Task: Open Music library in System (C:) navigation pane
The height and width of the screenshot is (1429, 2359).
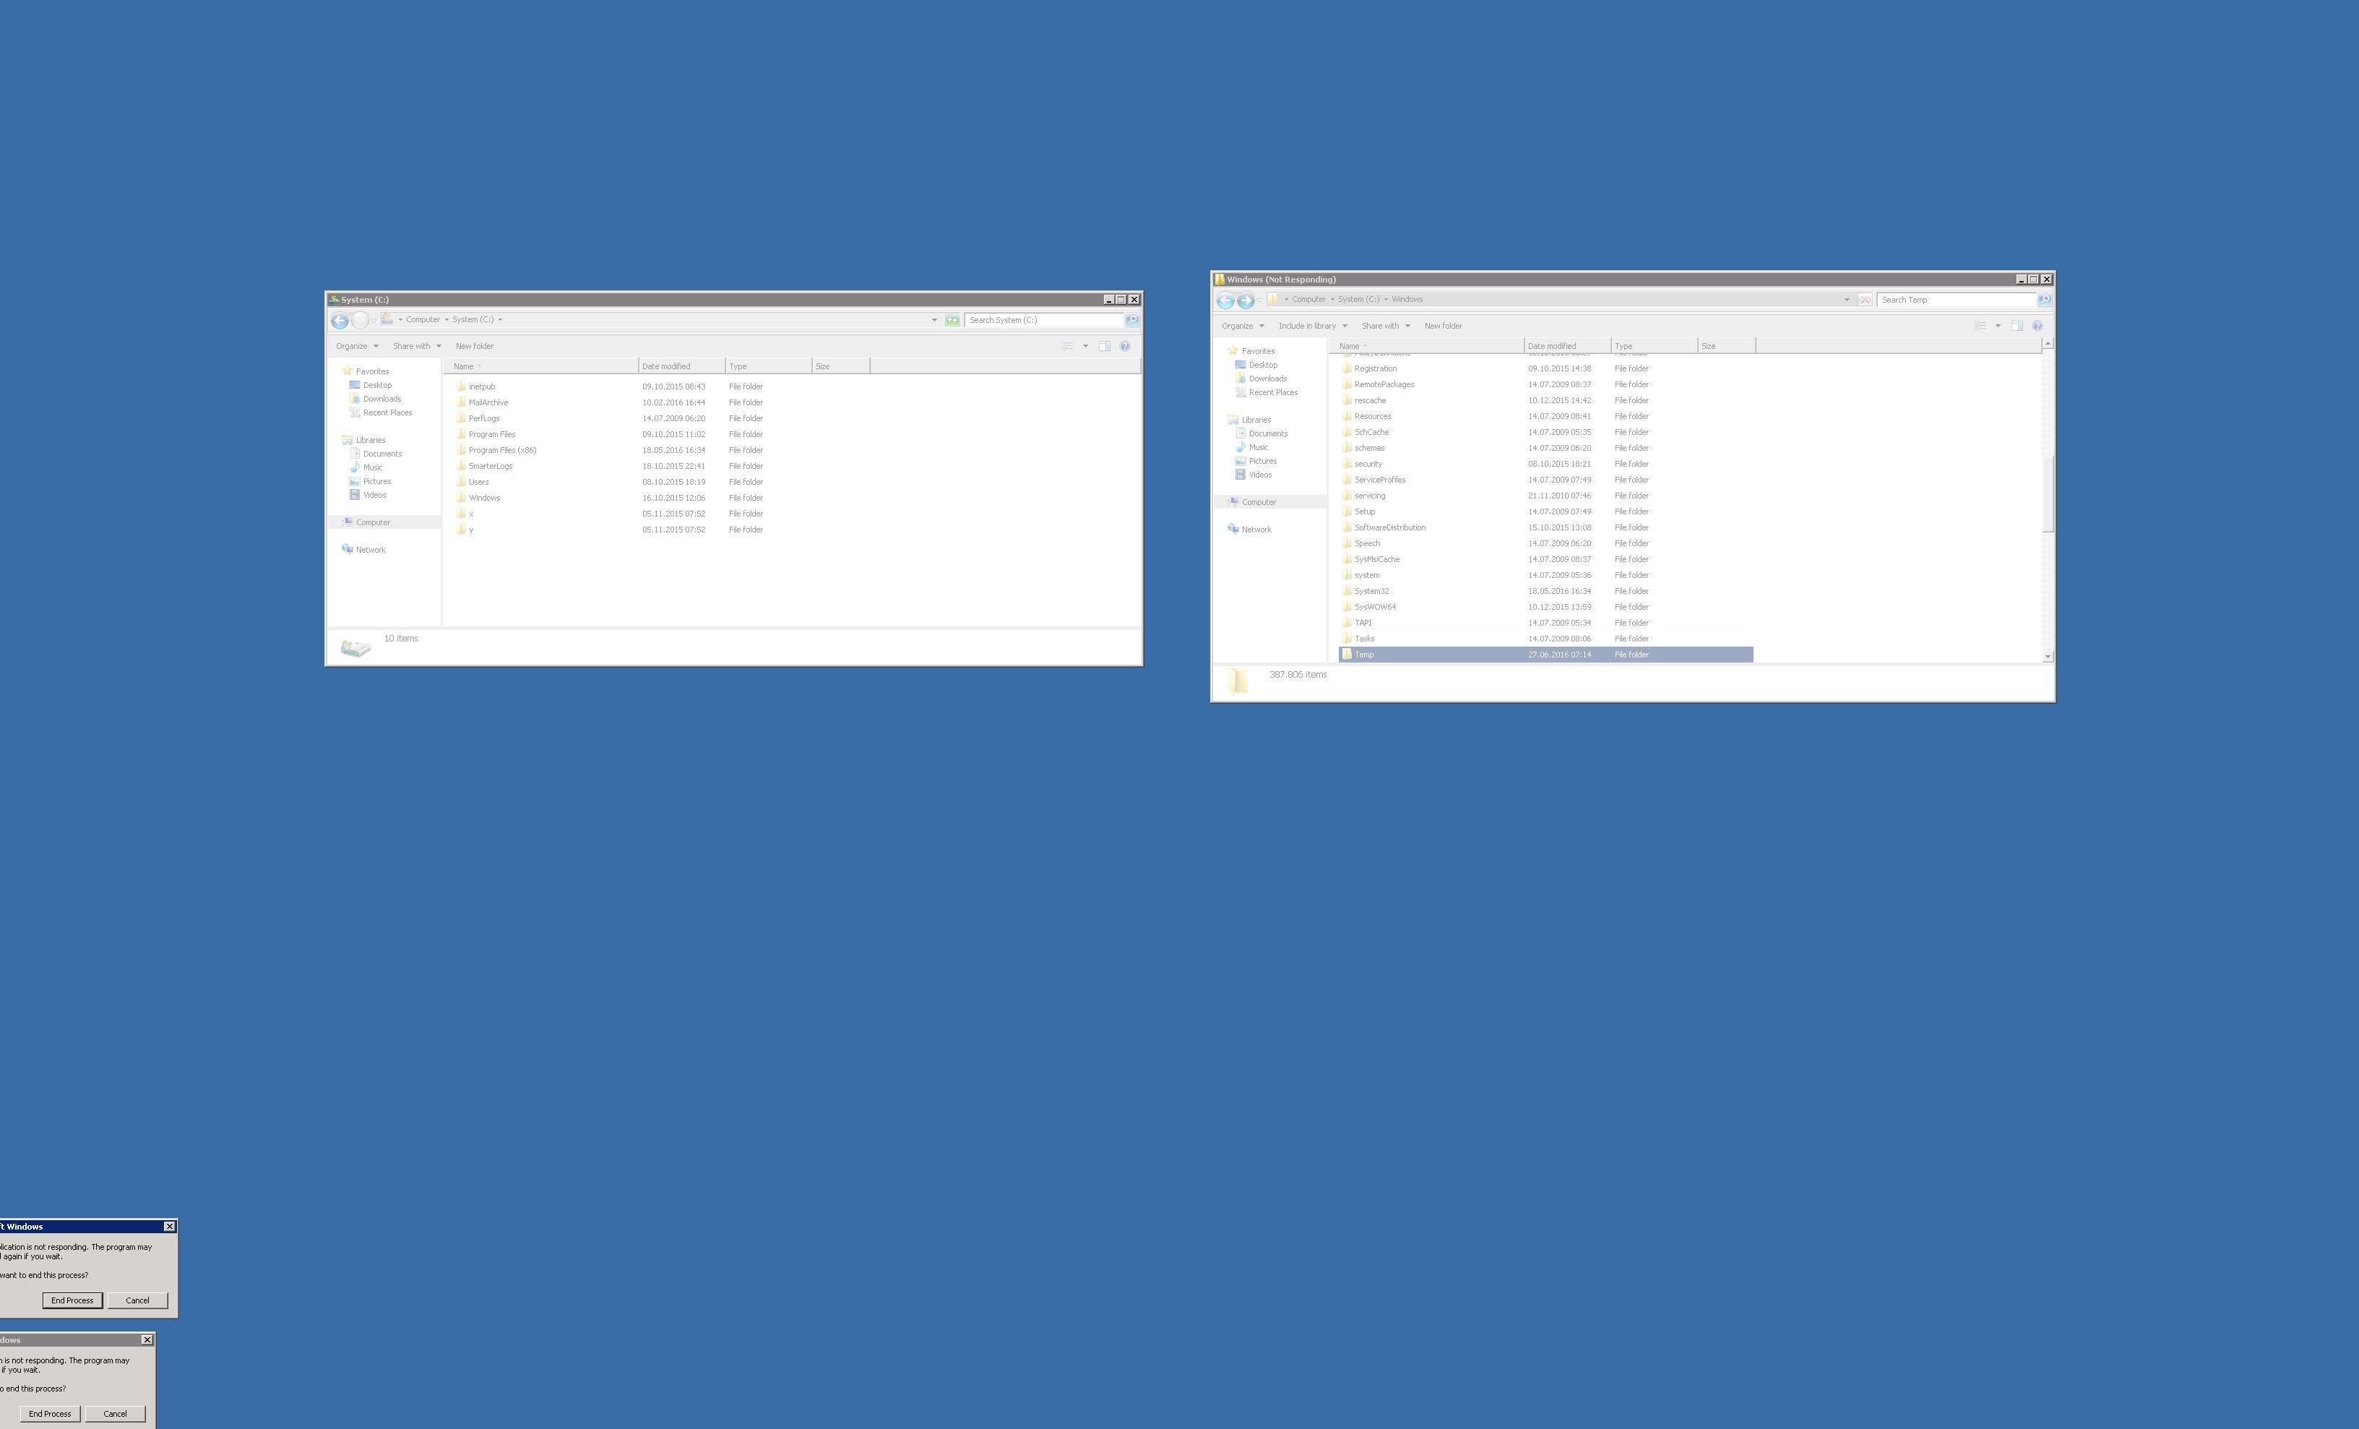Action: coord(372,468)
